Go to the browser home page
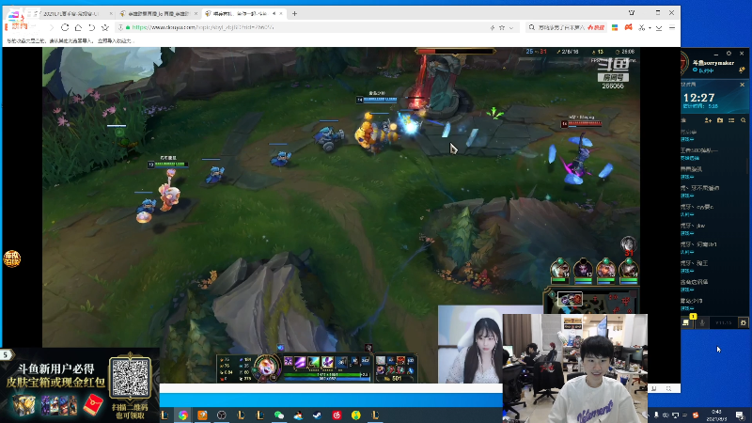 coord(78,27)
